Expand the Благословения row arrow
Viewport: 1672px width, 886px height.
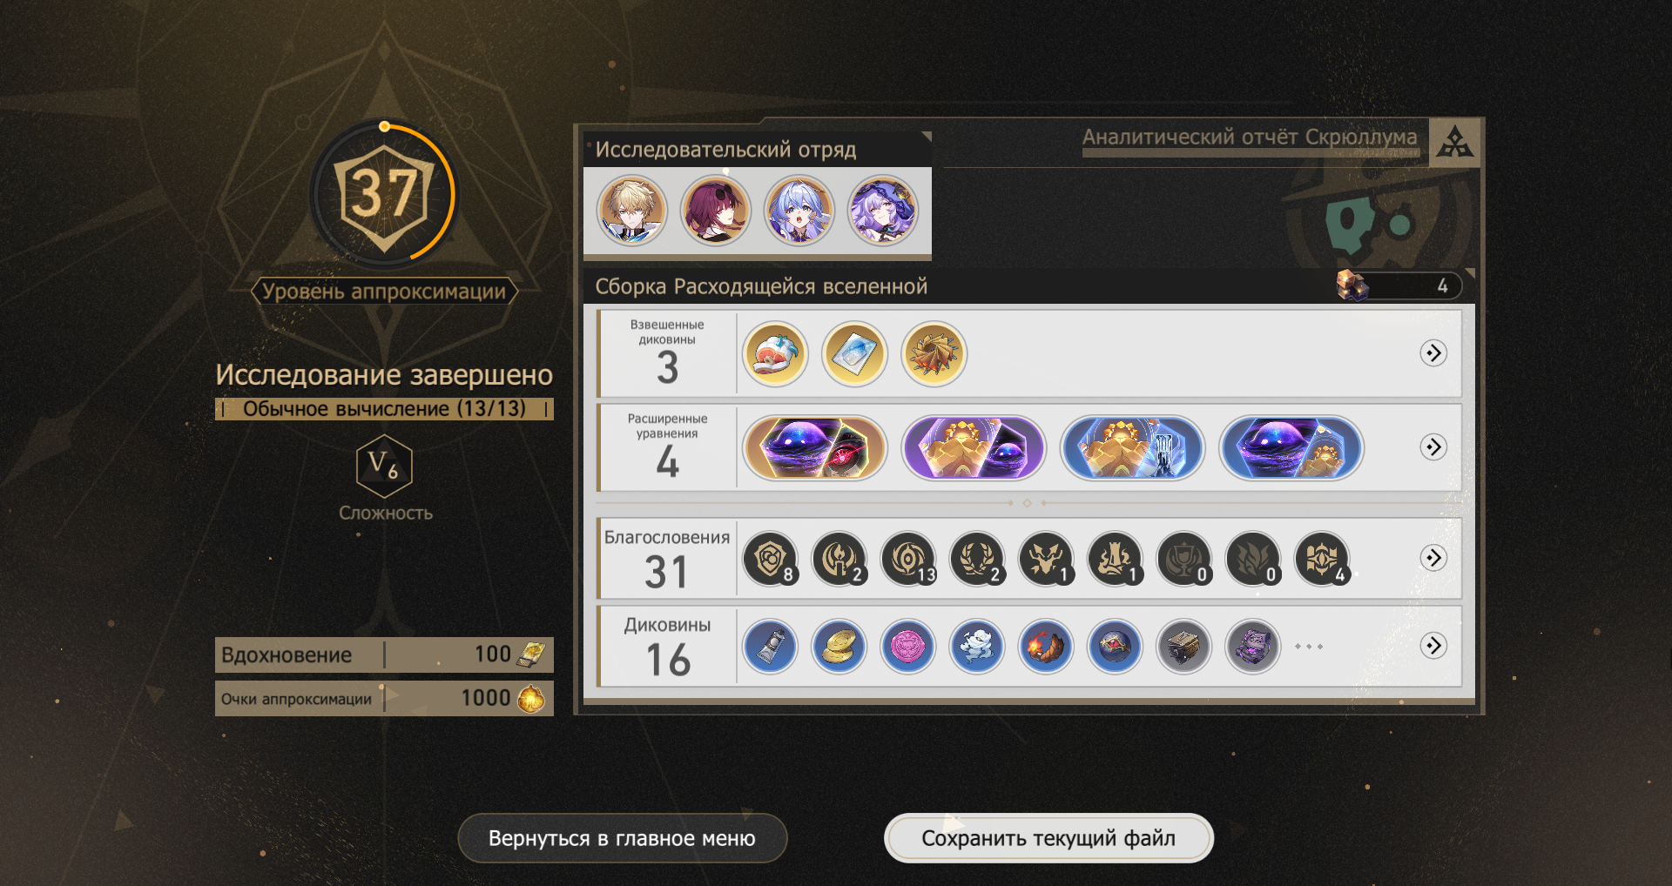pos(1433,557)
